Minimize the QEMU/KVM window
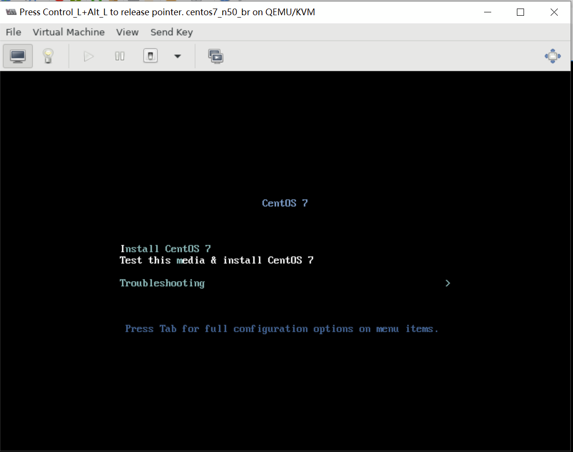The image size is (573, 452). 487,12
